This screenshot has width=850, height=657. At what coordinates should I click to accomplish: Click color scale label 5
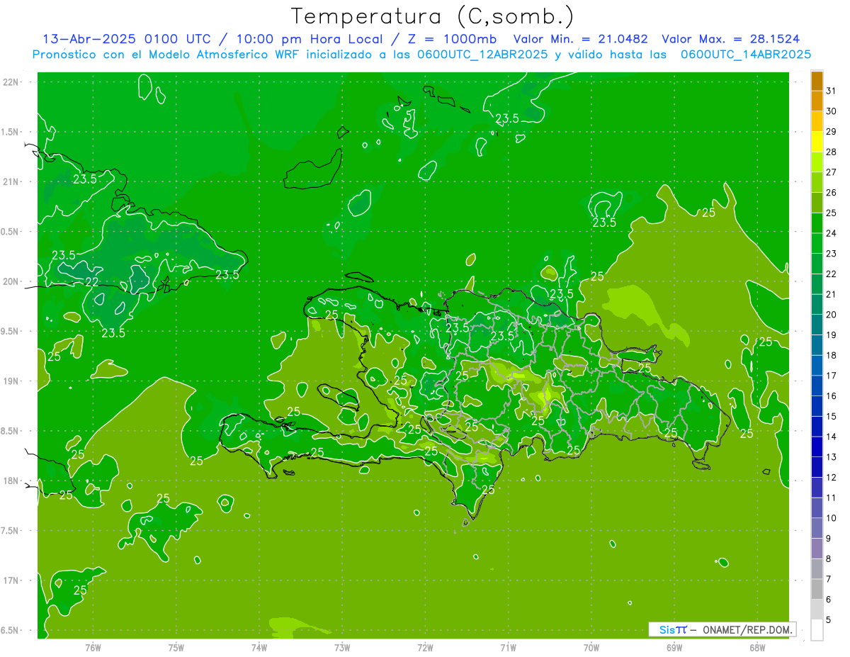tap(829, 620)
